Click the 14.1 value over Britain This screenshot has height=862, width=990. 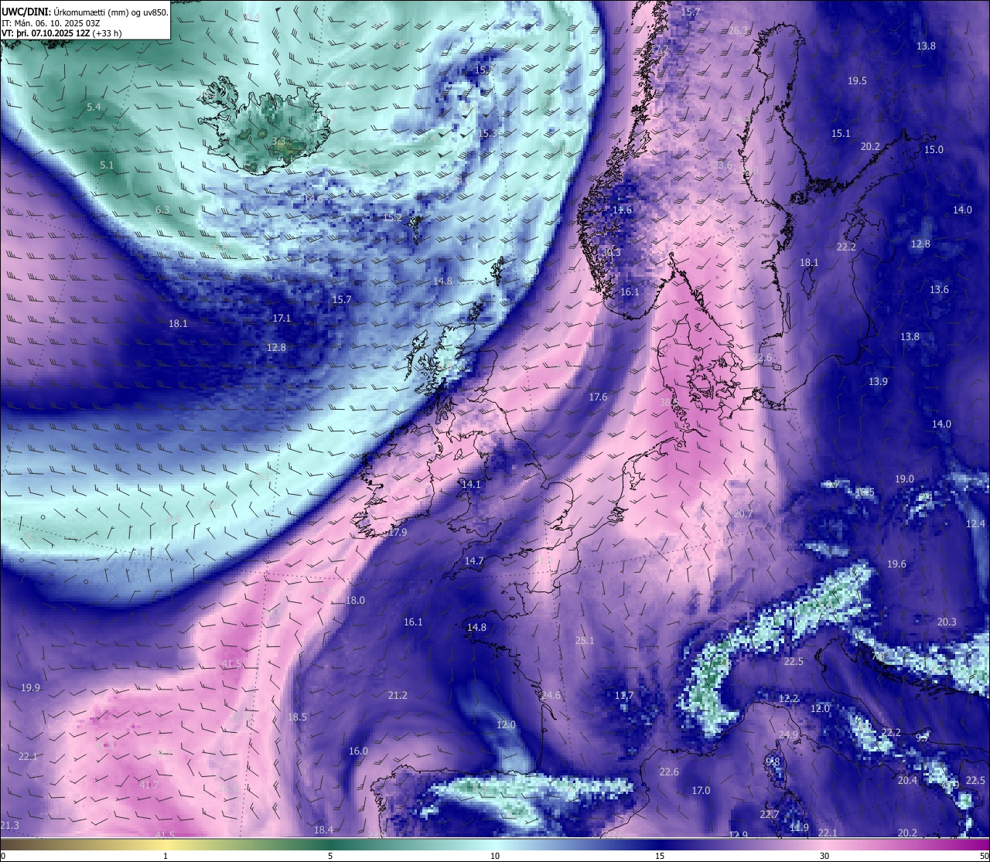tap(471, 484)
